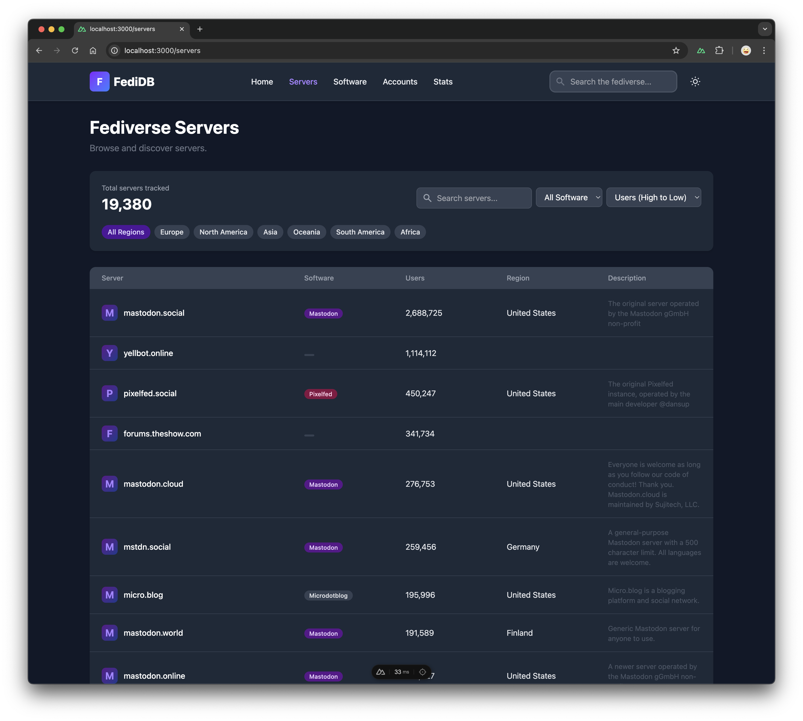Open the browser profile avatar
The width and height of the screenshot is (803, 721).
(746, 51)
